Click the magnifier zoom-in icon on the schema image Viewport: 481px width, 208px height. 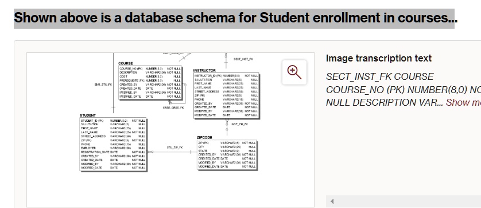tap(294, 72)
